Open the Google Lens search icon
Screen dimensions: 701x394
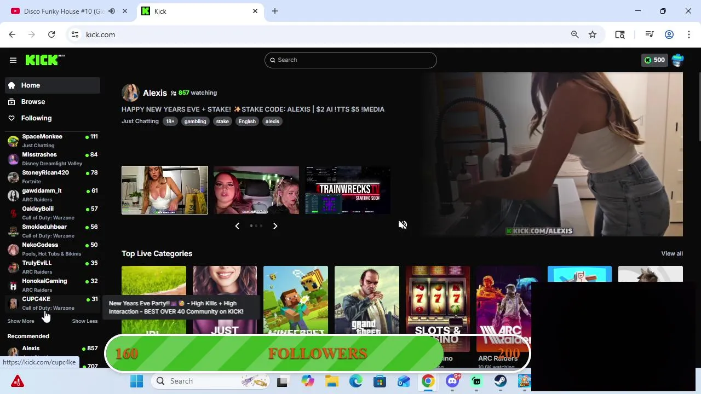pos(620,34)
